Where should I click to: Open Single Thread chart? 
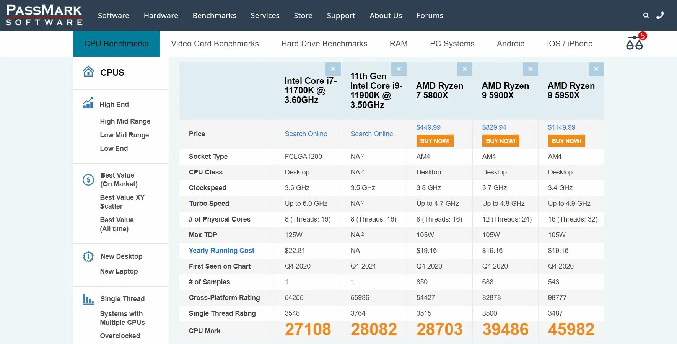(x=122, y=299)
